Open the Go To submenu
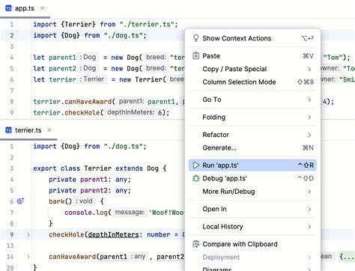Screen dimensions: 355x271 tap(252, 100)
